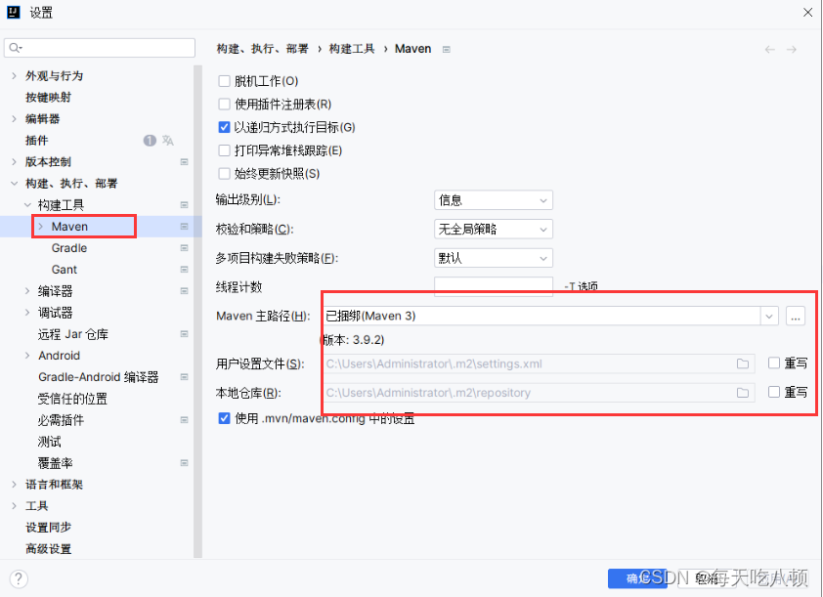Select 测试 in the settings tree

coord(49,442)
